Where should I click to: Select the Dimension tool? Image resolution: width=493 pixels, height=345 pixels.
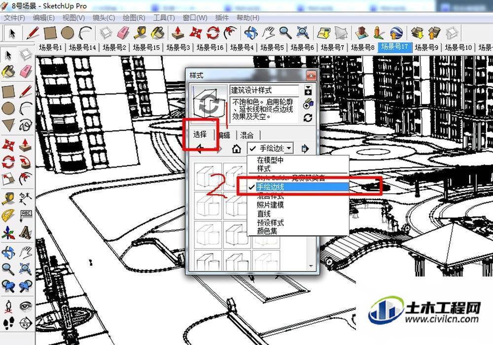point(26,198)
